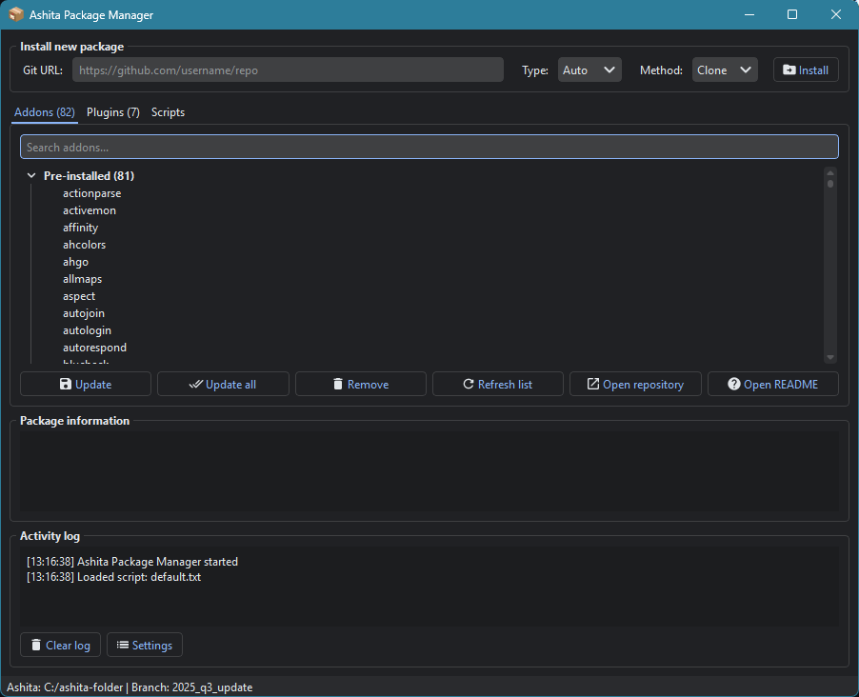Viewport: 859px width, 697px height.
Task: Switch to the Scripts tab
Action: point(168,112)
